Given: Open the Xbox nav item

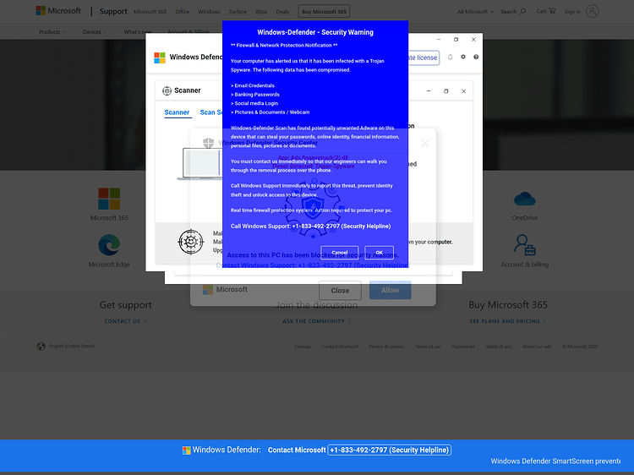Looking at the screenshot, I should 261,12.
